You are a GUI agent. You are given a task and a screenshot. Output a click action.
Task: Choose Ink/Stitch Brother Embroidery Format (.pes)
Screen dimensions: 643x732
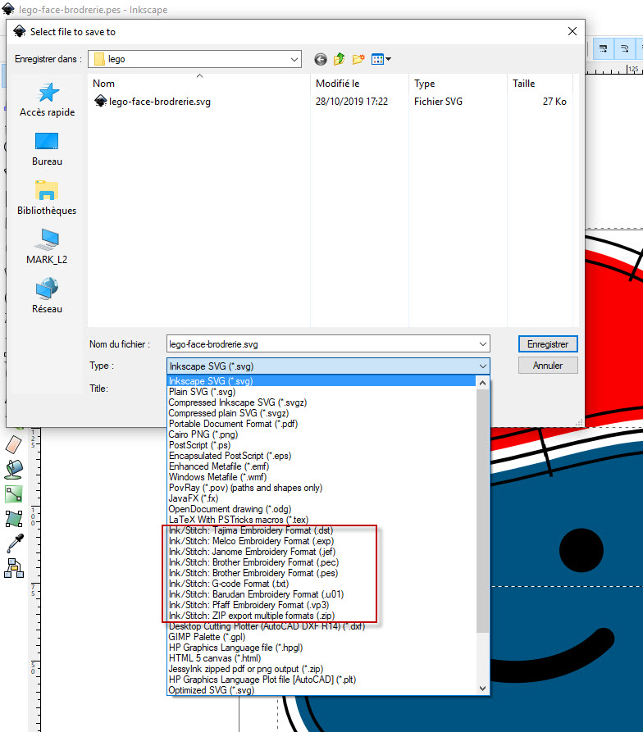pos(321,573)
